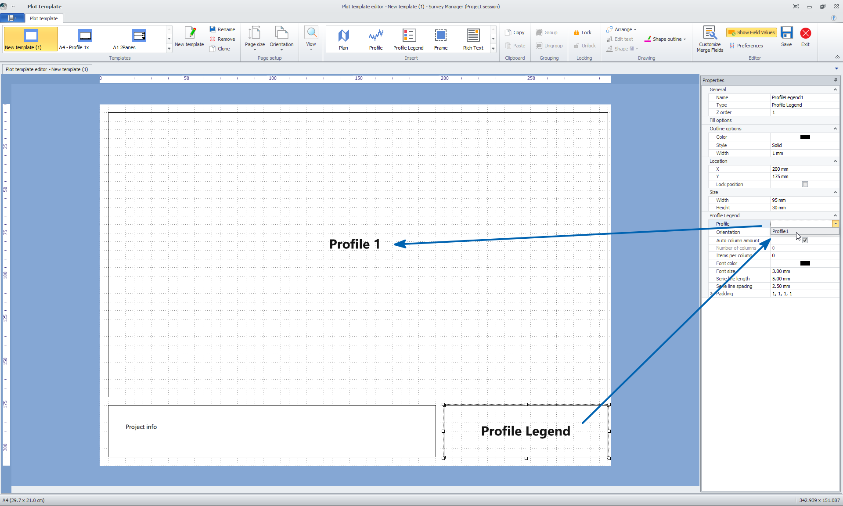
Task: Pin the Properties panel
Action: click(x=835, y=80)
